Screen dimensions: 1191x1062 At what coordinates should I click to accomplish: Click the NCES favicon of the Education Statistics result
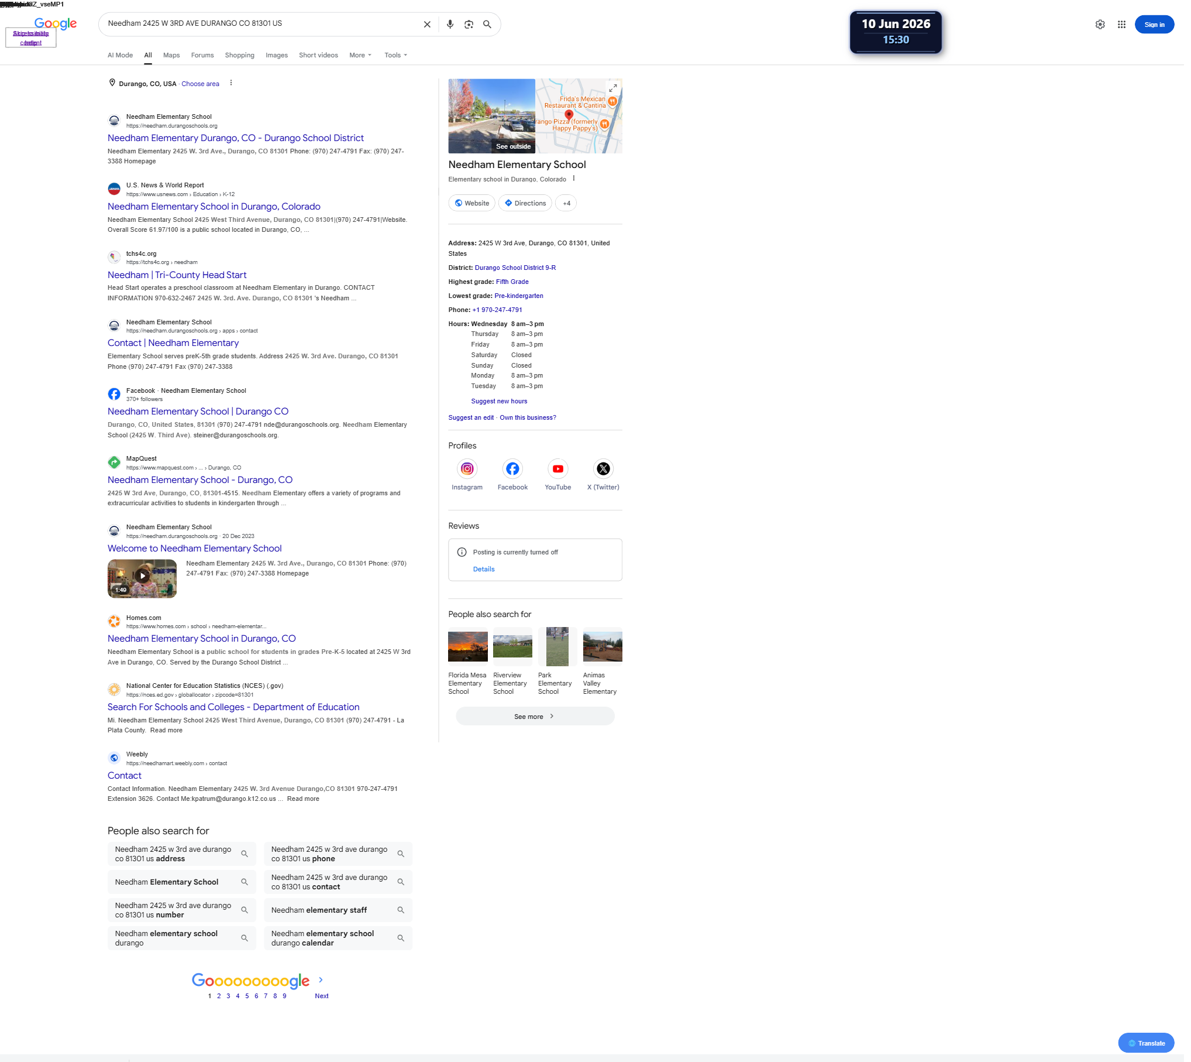click(x=114, y=690)
